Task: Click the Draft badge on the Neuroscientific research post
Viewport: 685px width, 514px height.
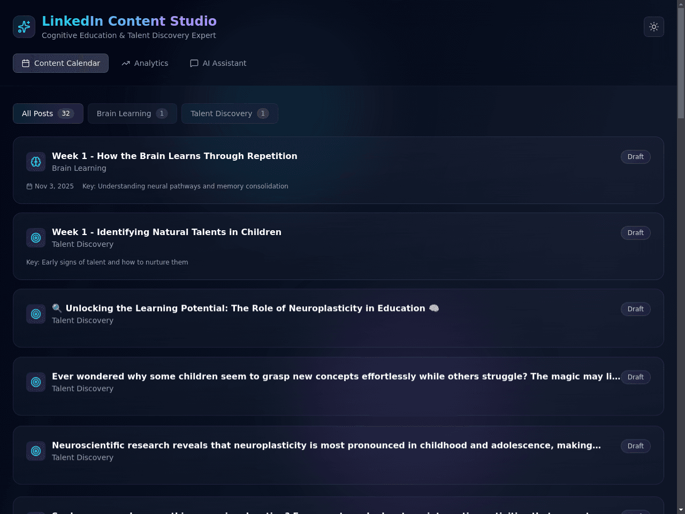Action: click(636, 446)
